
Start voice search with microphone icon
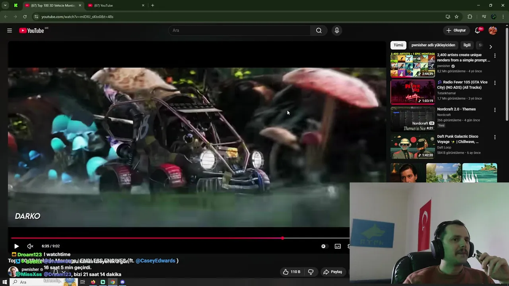pyautogui.click(x=337, y=31)
